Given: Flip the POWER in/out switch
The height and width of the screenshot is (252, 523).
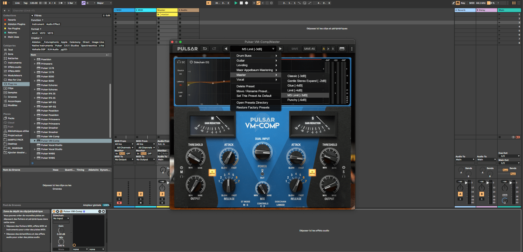Looking at the screenshot, I should coord(262,174).
